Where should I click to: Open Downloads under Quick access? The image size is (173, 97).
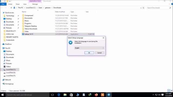click(10, 22)
